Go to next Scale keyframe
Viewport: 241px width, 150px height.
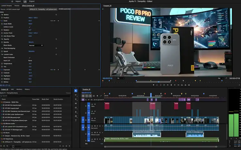click(55, 21)
